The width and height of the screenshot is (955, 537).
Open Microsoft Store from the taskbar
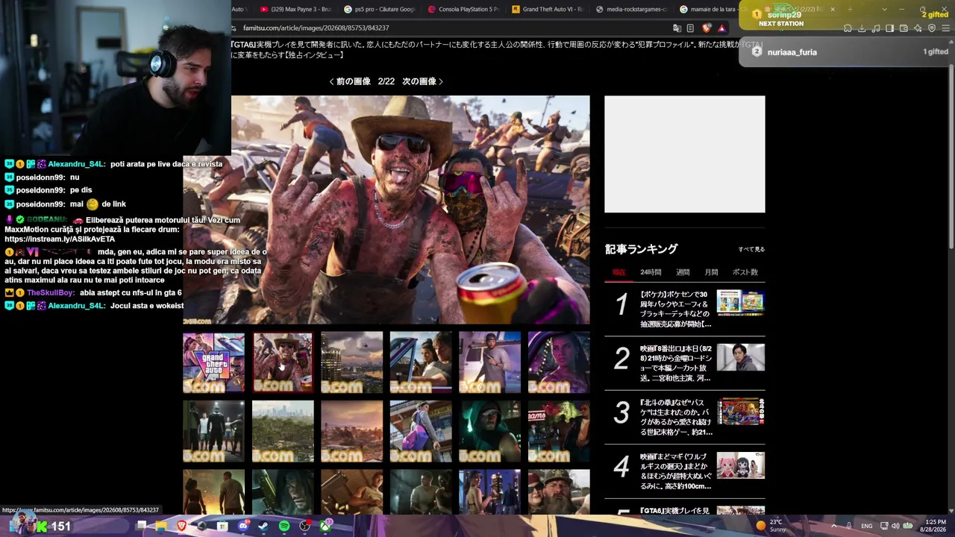tap(222, 526)
